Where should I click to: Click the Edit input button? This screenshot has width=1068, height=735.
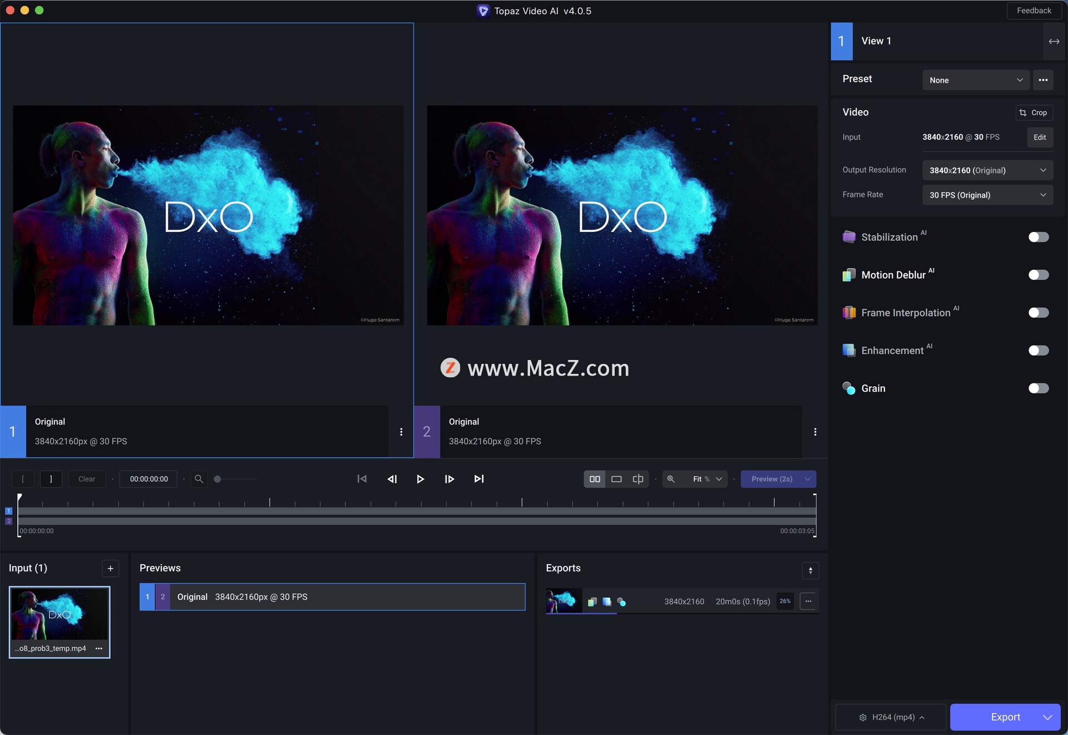[x=1039, y=137]
